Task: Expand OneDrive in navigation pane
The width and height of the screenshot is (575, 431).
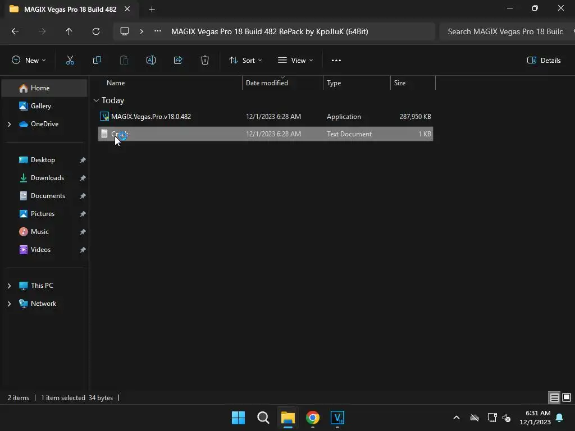Action: pyautogui.click(x=9, y=124)
